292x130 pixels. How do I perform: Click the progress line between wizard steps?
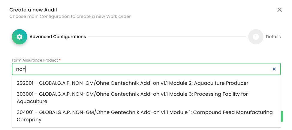[167, 37]
